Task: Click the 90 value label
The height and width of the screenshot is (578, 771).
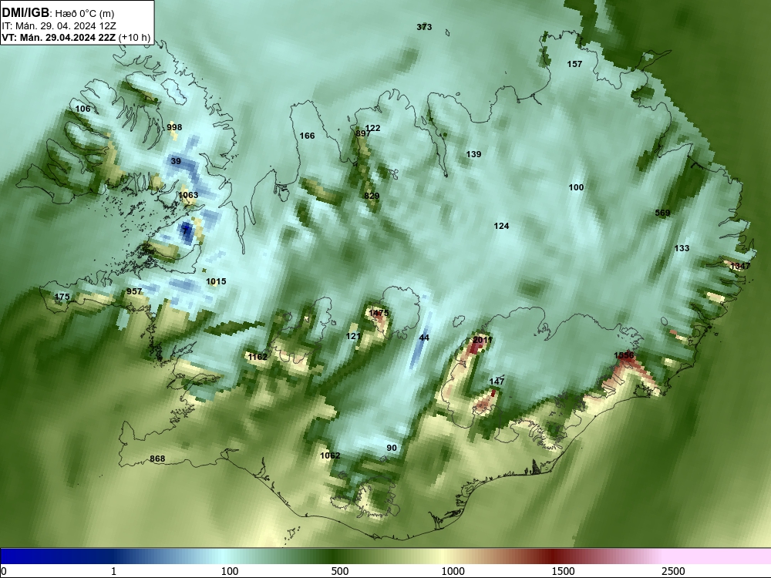Action: coord(392,449)
